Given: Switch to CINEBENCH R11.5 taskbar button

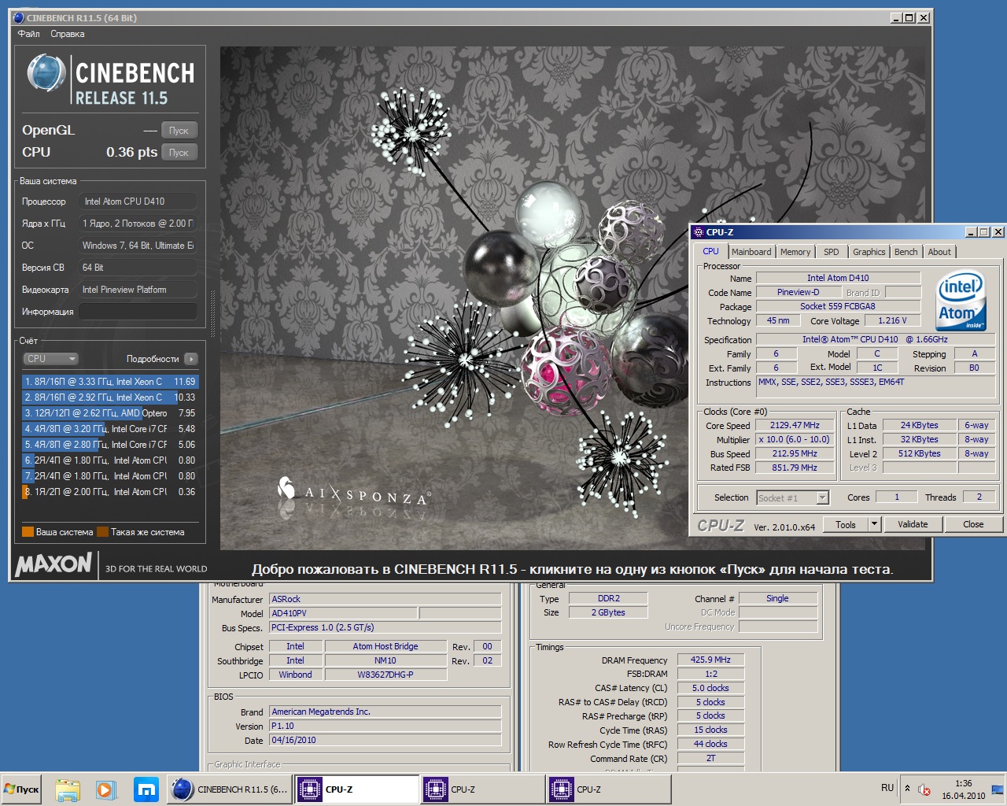Looking at the screenshot, I should click(x=230, y=789).
